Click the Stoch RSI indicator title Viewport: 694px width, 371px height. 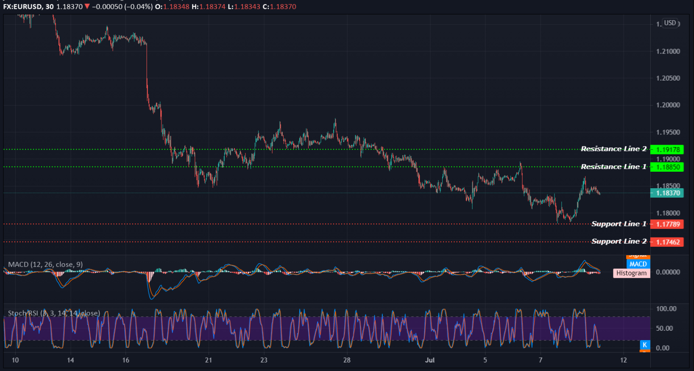(54, 313)
